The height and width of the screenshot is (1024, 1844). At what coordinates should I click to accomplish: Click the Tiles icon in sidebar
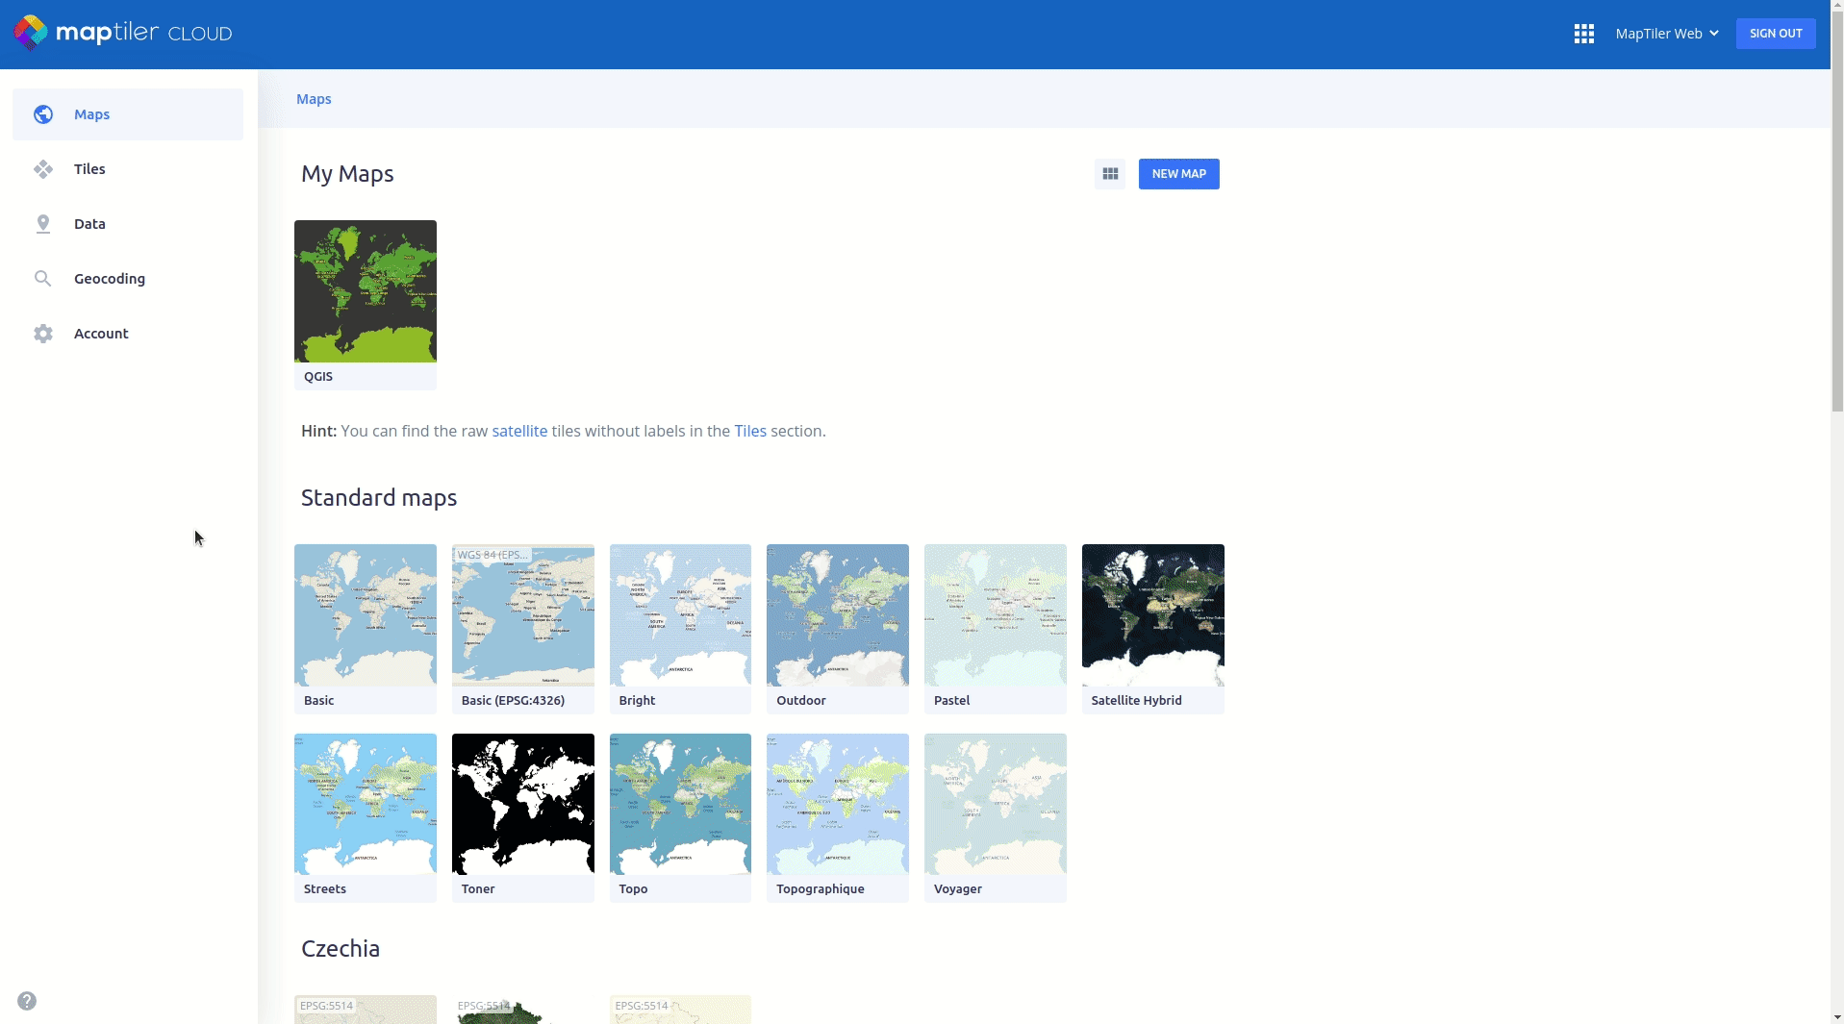43,169
